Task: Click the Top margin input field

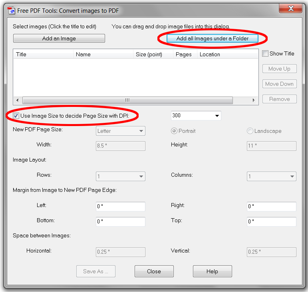Action: (x=272, y=222)
